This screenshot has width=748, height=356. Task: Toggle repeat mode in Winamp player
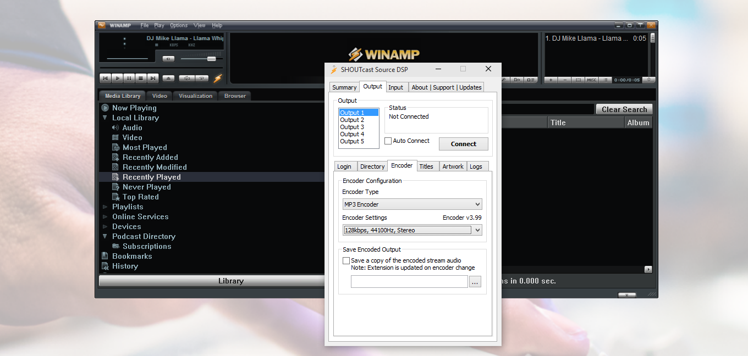[x=202, y=79]
